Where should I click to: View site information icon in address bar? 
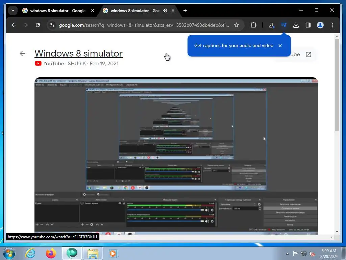[x=52, y=25]
